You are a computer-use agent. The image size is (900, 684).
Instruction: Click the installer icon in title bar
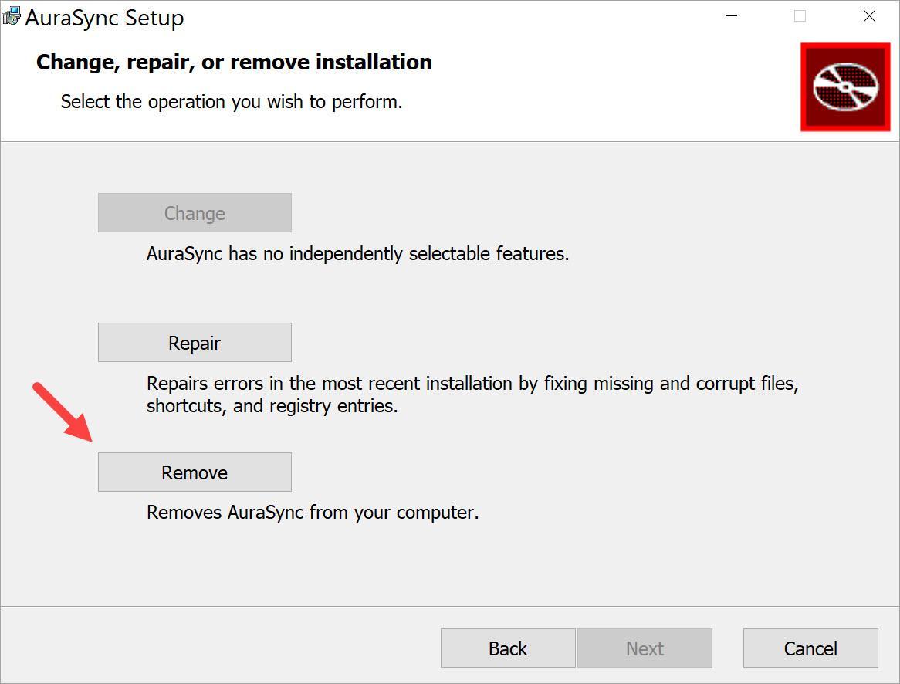[x=12, y=16]
